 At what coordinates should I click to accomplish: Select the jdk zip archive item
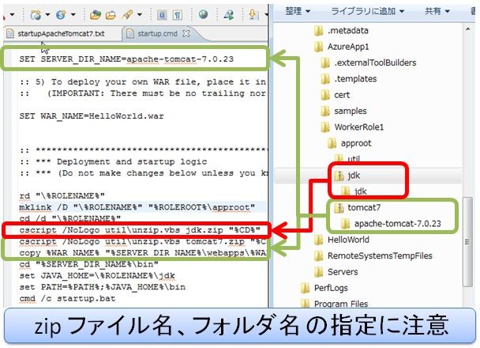(x=354, y=176)
